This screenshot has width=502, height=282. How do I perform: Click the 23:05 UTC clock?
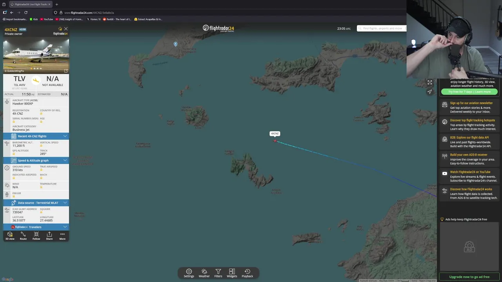click(344, 29)
